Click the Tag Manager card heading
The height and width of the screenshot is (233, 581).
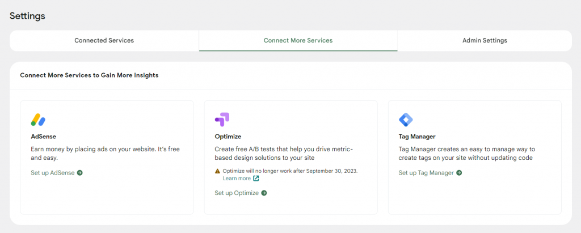coord(417,136)
